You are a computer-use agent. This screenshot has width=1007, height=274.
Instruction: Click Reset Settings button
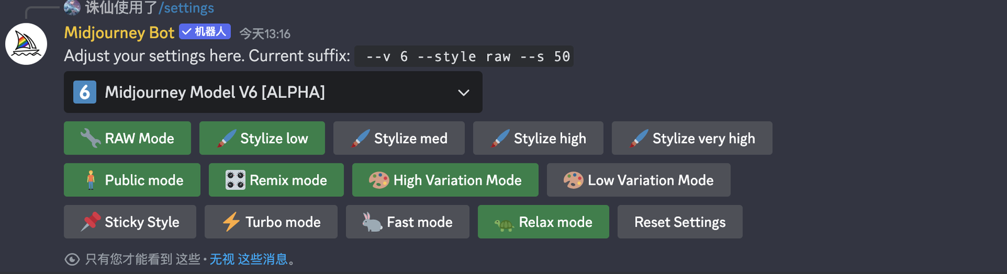[680, 222]
